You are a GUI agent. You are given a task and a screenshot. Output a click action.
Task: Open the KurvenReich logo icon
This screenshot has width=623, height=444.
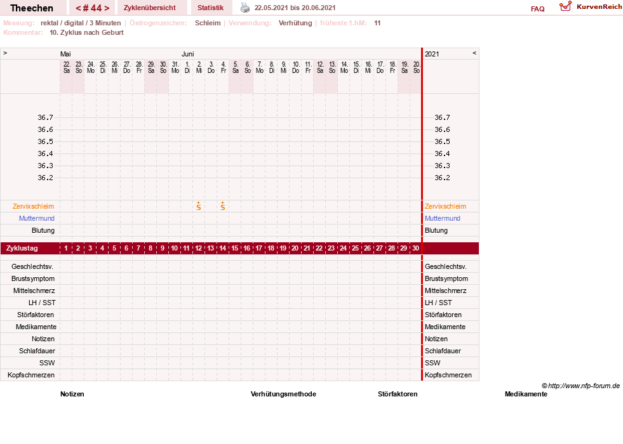pos(565,6)
